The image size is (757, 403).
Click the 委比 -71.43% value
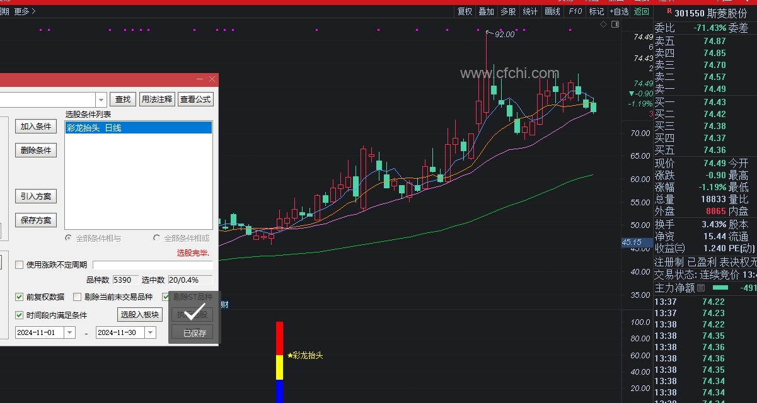[709, 28]
